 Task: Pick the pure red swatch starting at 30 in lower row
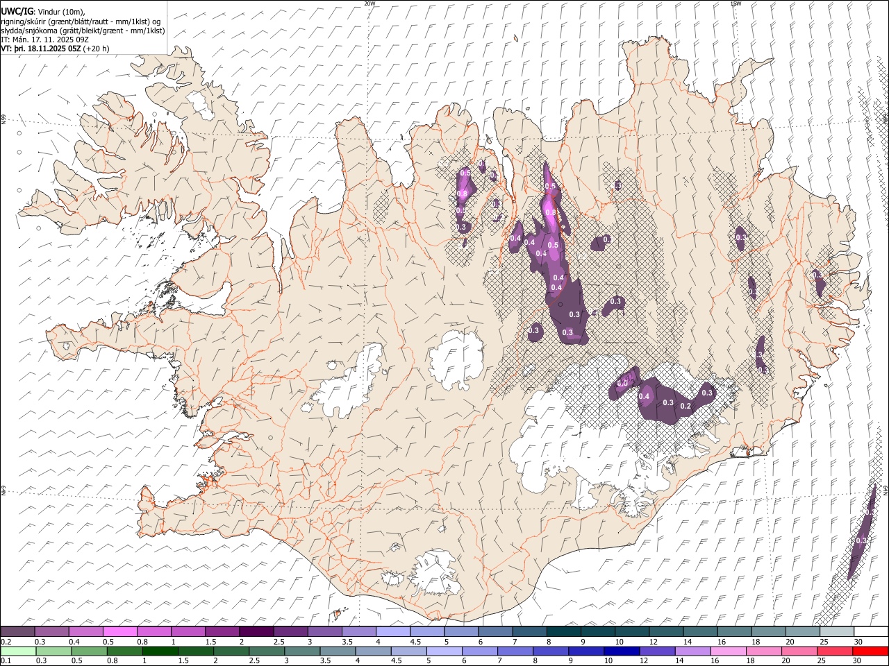(x=870, y=651)
